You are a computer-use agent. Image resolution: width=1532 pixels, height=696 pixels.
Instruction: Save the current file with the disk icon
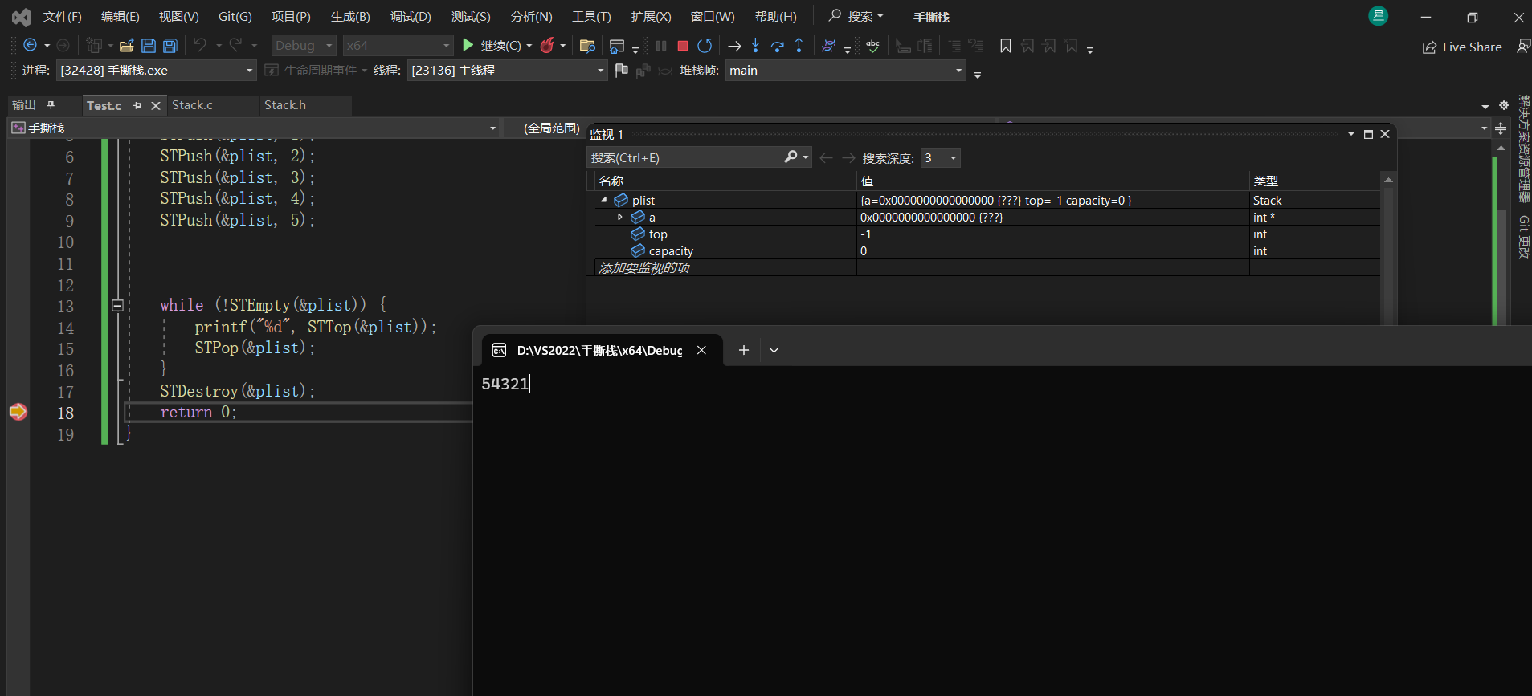149,46
